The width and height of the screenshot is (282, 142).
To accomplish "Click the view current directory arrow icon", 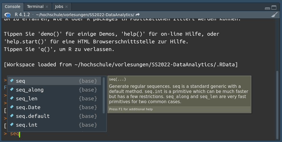I will point(138,15).
